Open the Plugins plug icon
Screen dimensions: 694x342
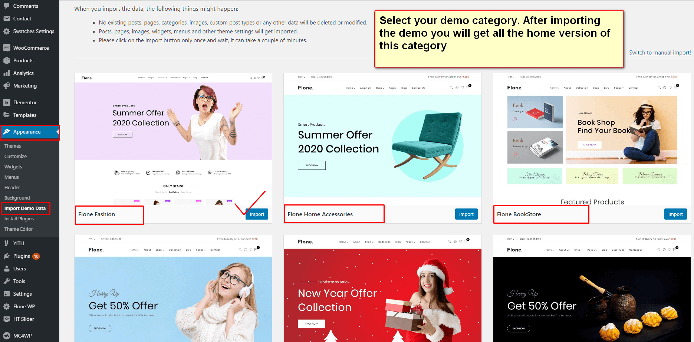point(7,256)
